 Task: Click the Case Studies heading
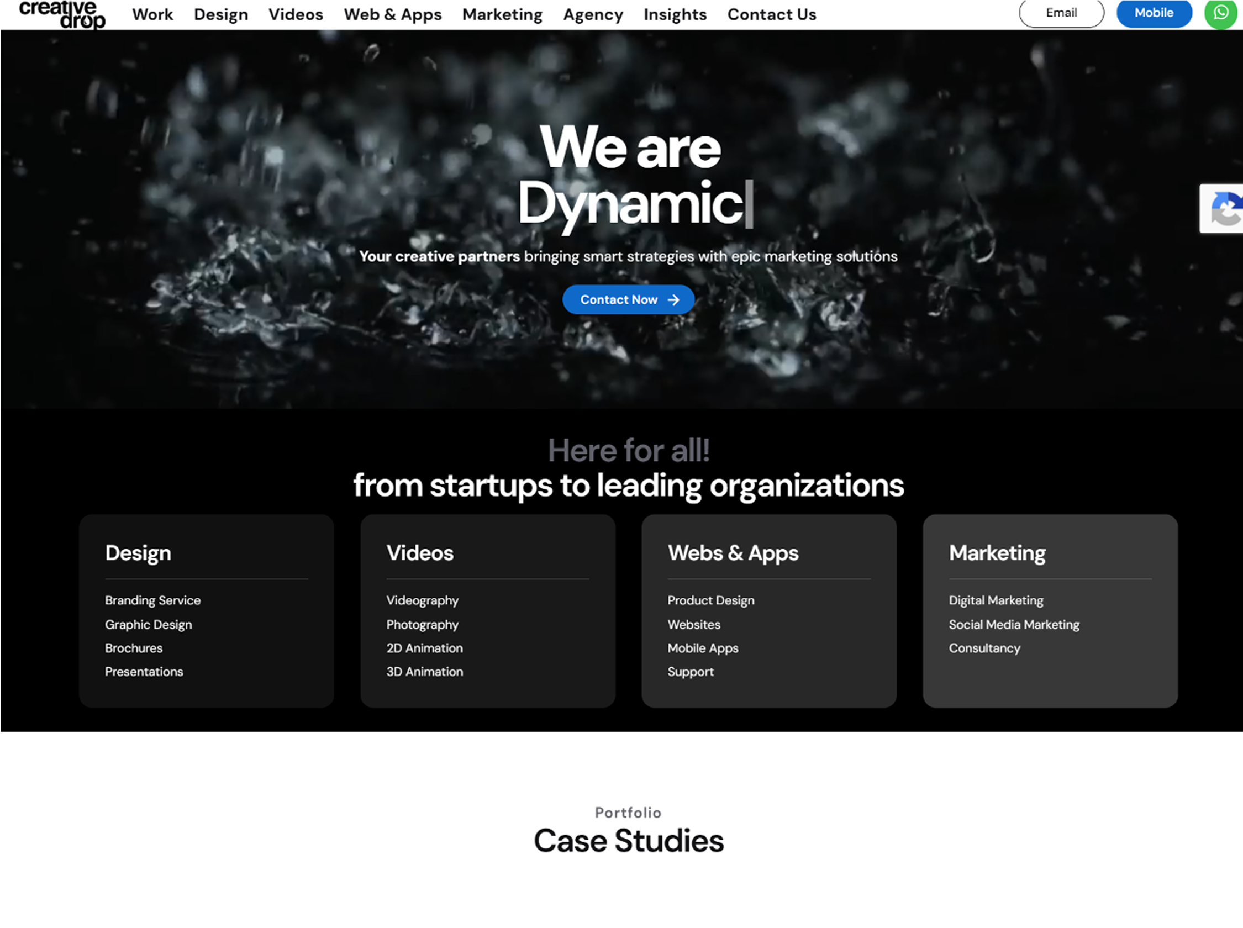[x=629, y=840]
